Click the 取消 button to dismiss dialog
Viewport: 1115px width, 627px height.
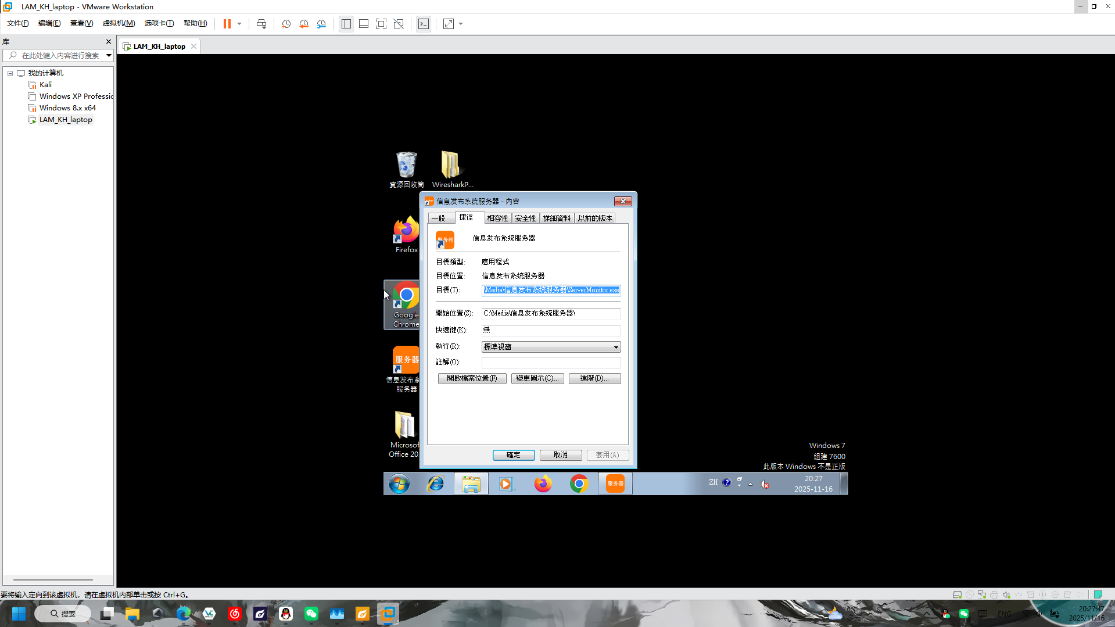(560, 455)
